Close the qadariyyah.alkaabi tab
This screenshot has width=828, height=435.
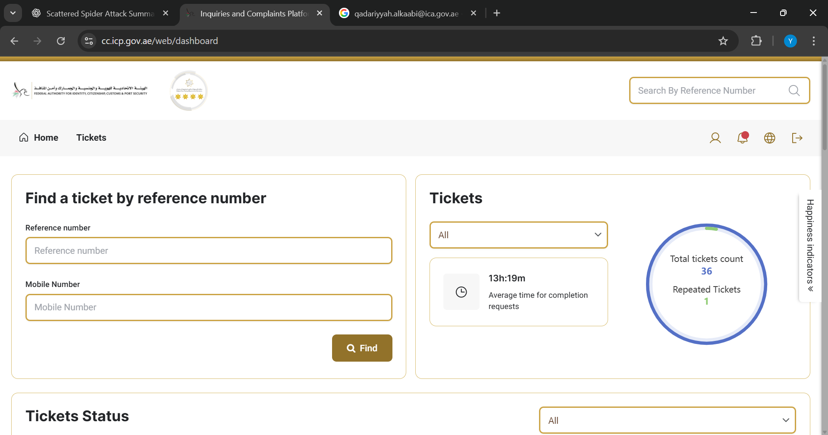474,13
